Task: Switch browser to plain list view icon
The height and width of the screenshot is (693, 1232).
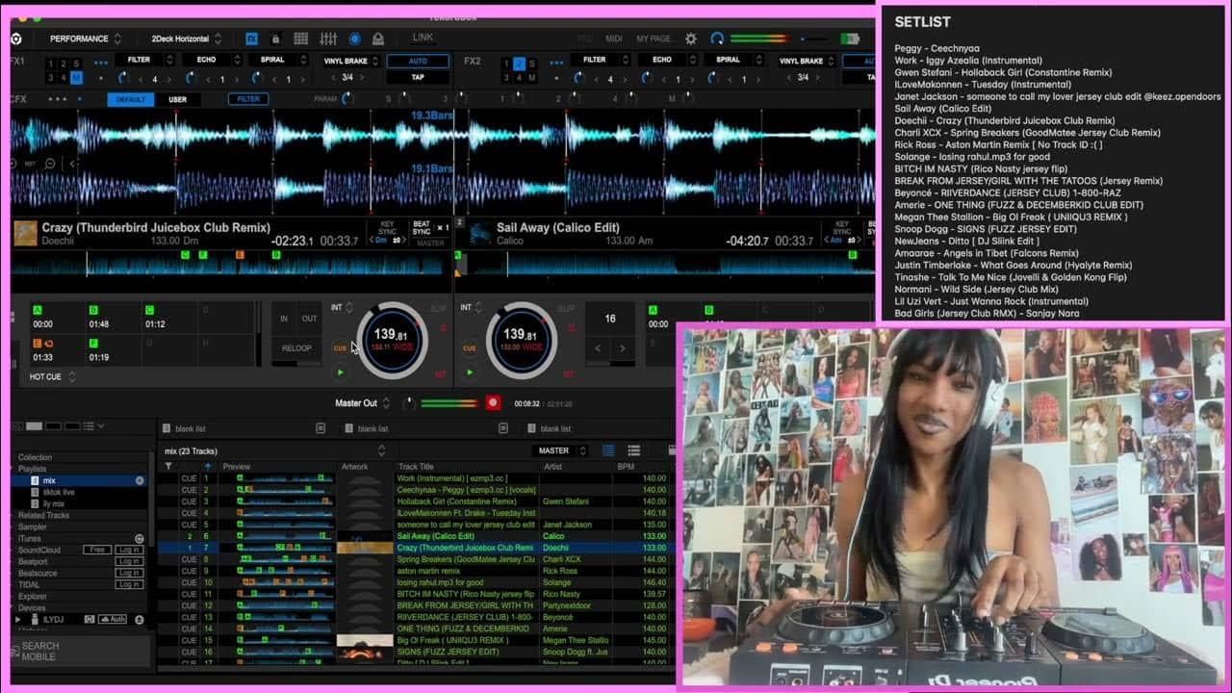Action: 608,450
